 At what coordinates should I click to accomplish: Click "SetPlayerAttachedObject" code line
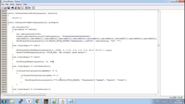click(x=64, y=50)
